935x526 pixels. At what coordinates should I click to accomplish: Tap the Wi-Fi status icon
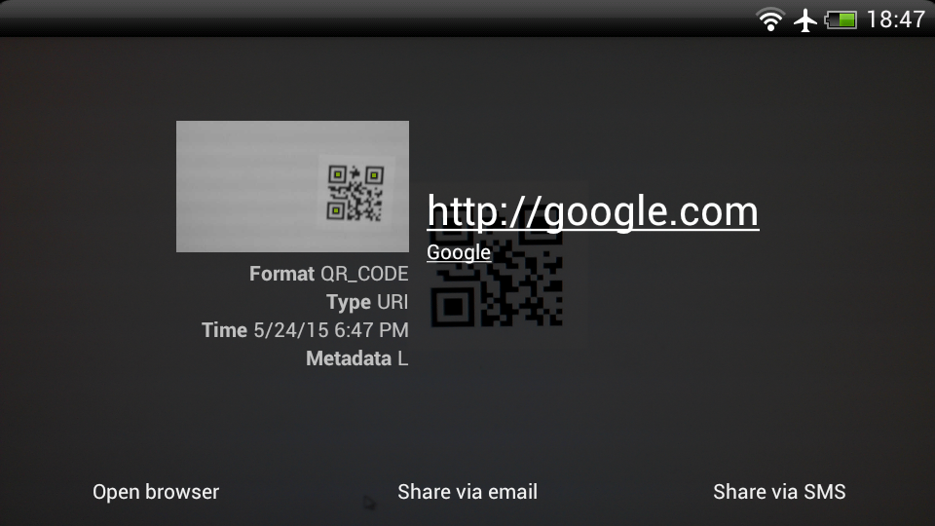tap(770, 19)
